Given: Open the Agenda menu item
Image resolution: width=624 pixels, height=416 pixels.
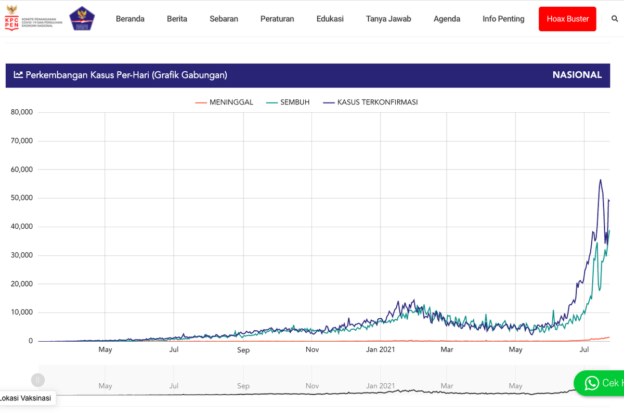Looking at the screenshot, I should (447, 19).
